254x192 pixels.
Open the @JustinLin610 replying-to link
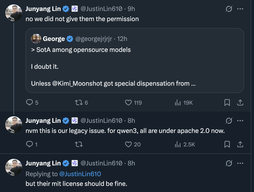point(80,174)
